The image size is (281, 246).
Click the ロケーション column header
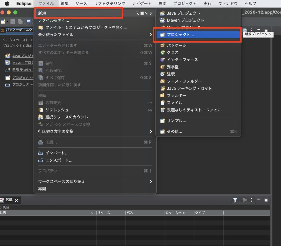click(179, 213)
